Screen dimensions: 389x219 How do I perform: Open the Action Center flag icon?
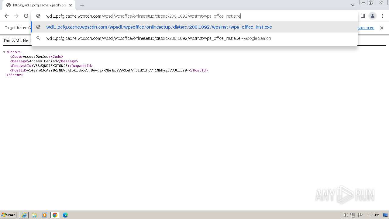pos(360,215)
